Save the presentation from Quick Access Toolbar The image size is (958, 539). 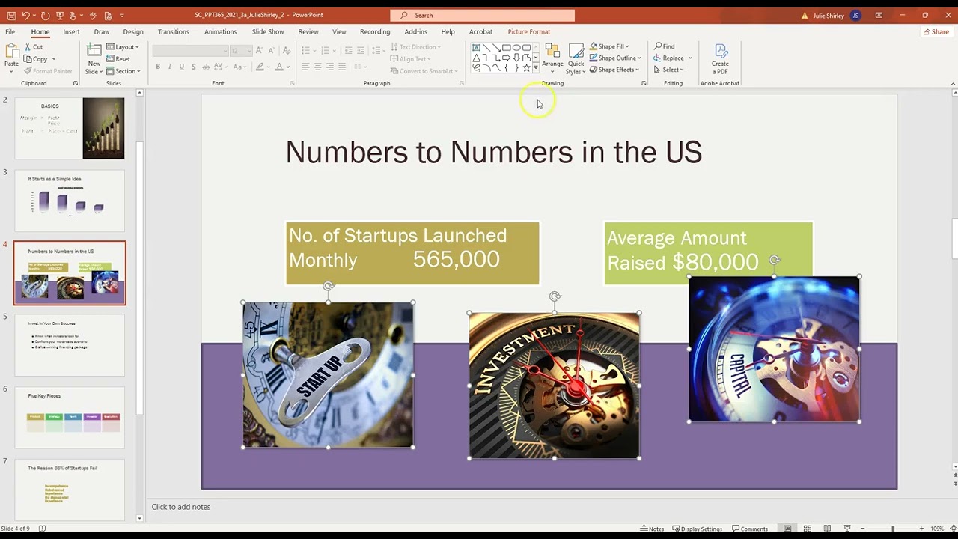[x=11, y=16]
